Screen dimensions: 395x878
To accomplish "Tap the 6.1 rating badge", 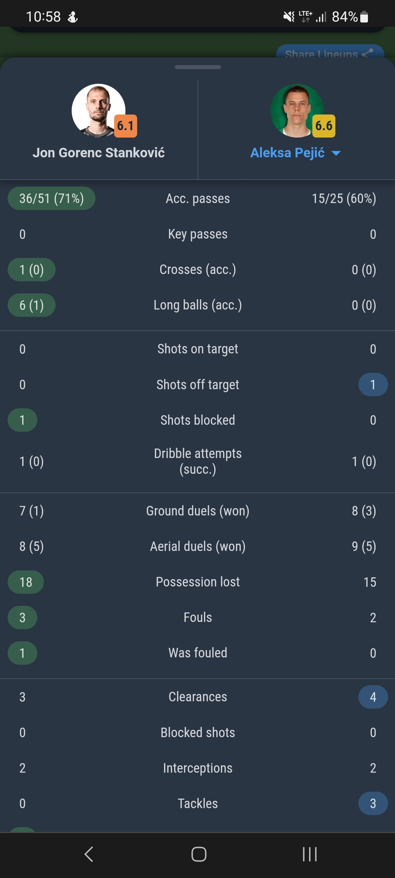I will pos(125,126).
